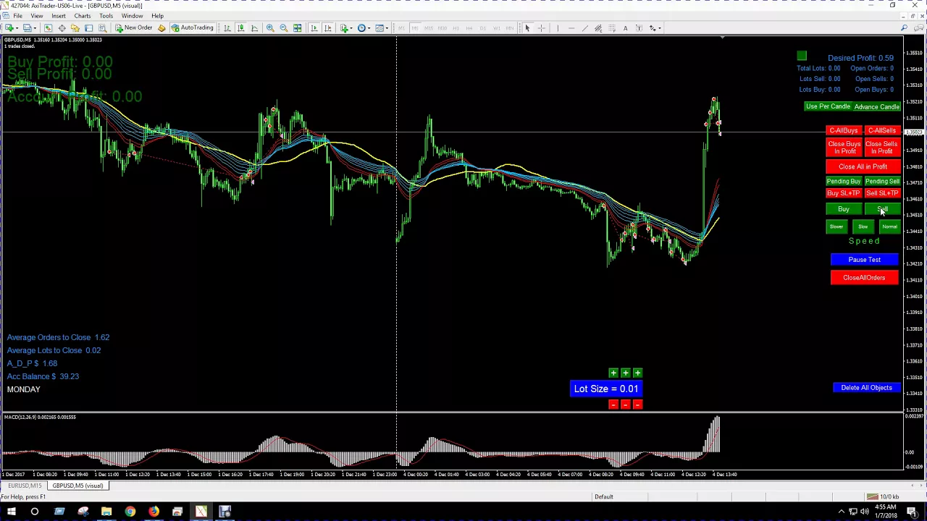Viewport: 927px width, 521px height.
Task: Click the blue Pause Test button
Action: coord(865,260)
